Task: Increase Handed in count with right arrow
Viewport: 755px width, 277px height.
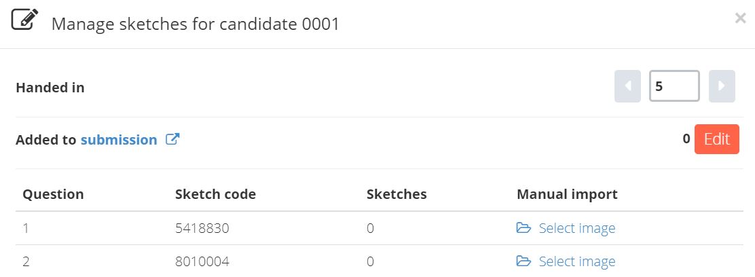Action: pos(722,86)
